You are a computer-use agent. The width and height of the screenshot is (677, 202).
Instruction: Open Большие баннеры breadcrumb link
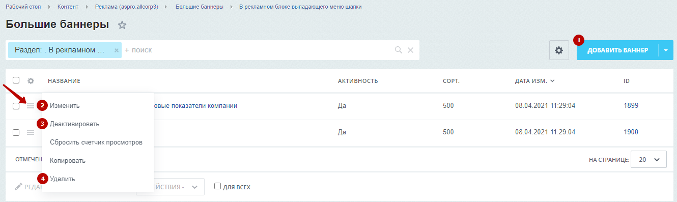click(199, 7)
